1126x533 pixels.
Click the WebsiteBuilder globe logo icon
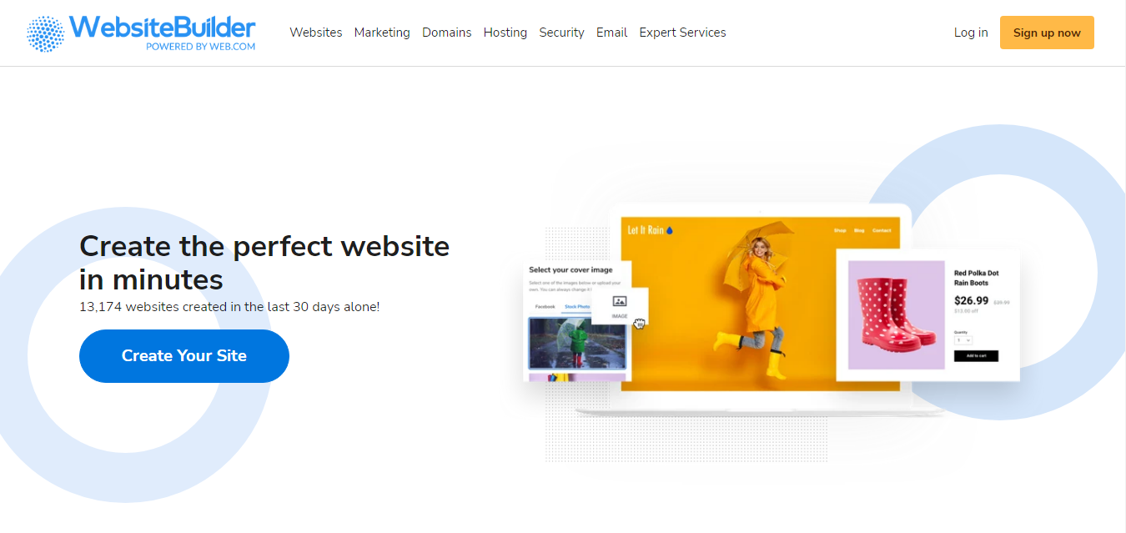[45, 33]
